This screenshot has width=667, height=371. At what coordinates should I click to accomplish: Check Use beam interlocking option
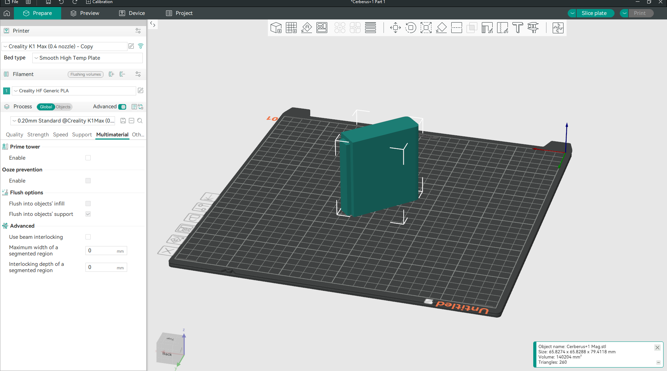pos(88,237)
